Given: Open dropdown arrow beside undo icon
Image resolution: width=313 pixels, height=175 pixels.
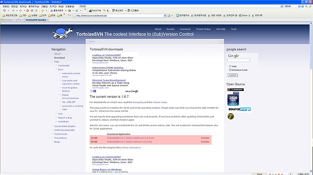Looking at the screenshot, I should (x=8, y=10).
